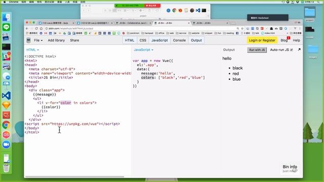Toggle the CSS panel button
The width and height of the screenshot is (324, 182).
point(143,40)
